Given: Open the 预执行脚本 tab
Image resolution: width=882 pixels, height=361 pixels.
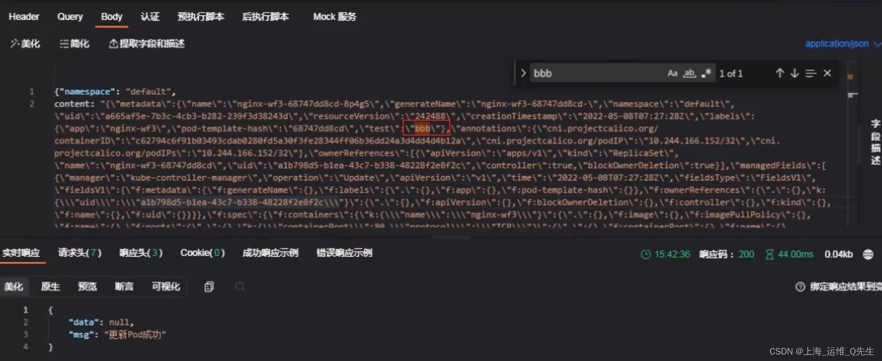Looking at the screenshot, I should pos(200,17).
